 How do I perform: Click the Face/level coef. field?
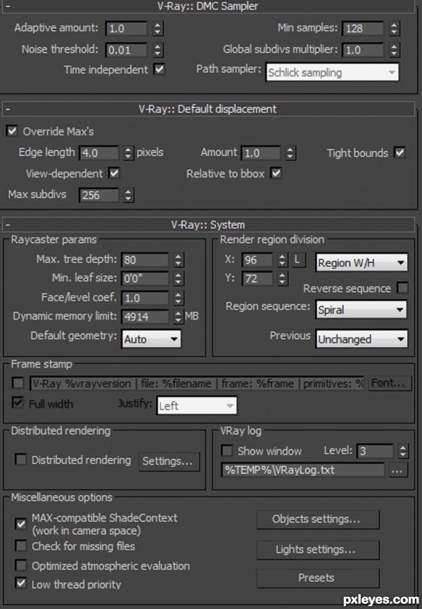146,298
